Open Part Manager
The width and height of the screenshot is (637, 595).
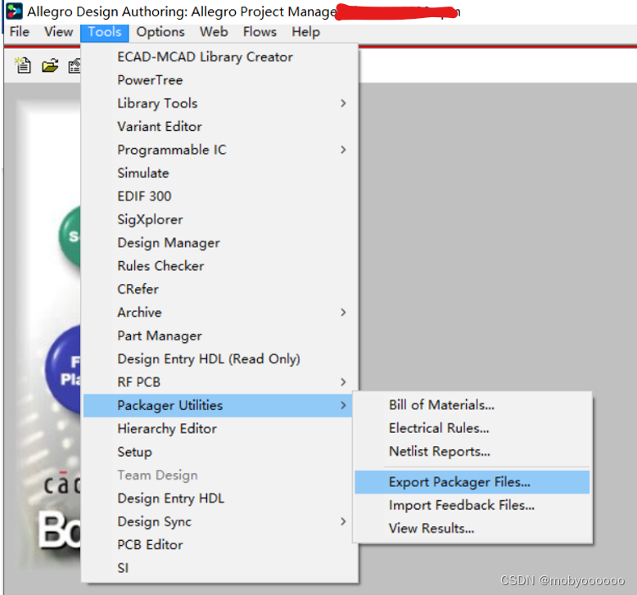[x=219, y=336]
